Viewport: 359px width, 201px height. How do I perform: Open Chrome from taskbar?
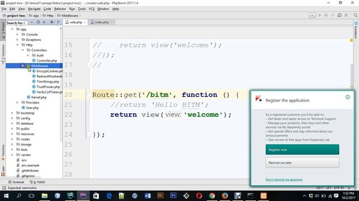(x=212, y=195)
